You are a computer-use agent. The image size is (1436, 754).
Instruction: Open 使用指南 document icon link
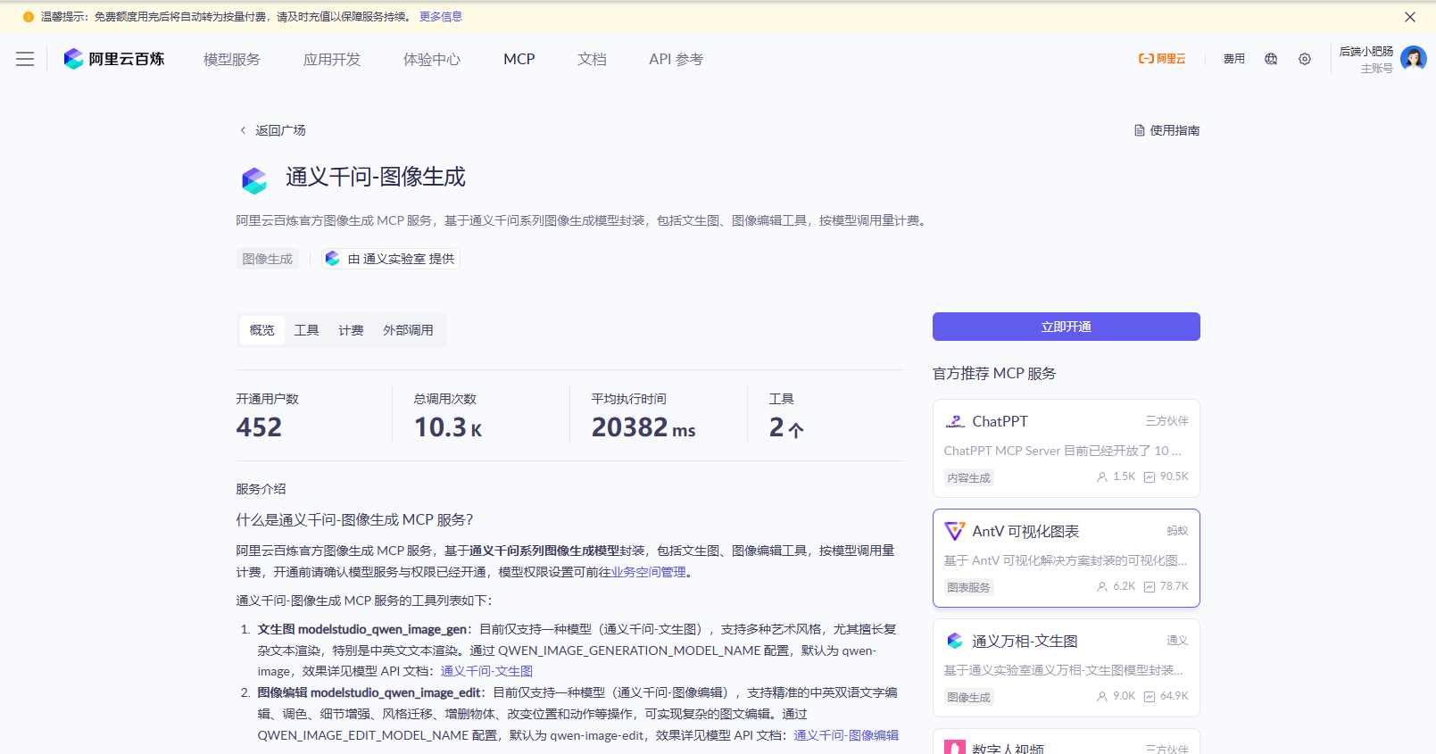1166,130
